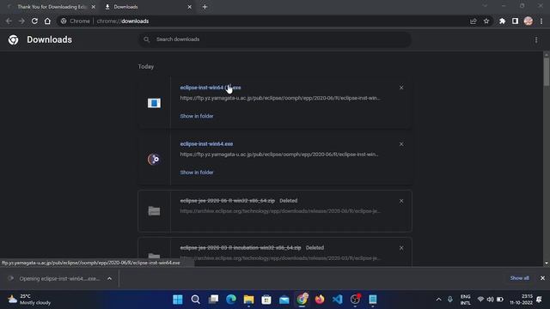The width and height of the screenshot is (550, 309).
Task: Bookmark this page with star icon
Action: 486,21
